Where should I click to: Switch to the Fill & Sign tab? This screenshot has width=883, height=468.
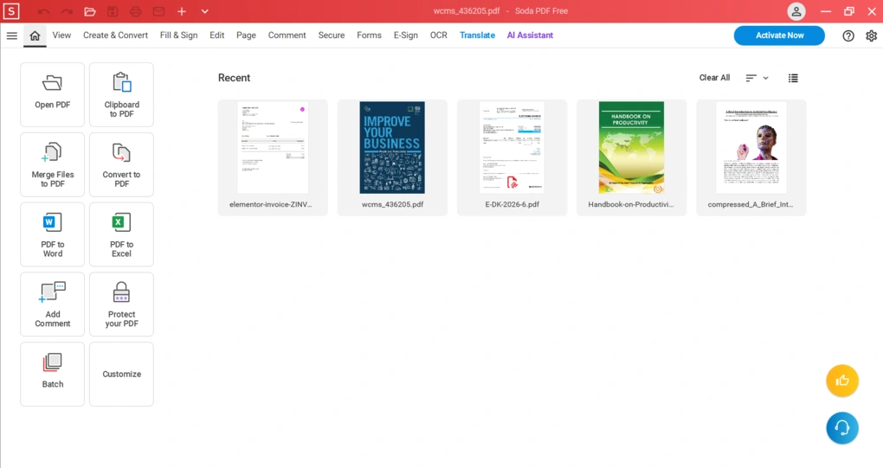point(178,35)
